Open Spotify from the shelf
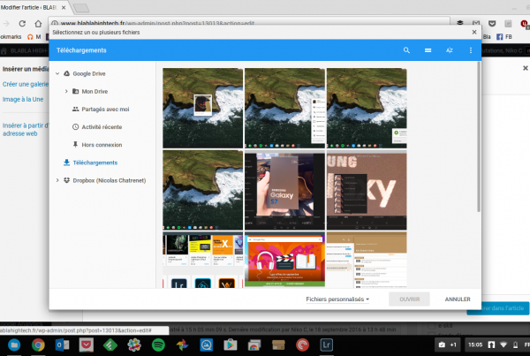 point(158,345)
